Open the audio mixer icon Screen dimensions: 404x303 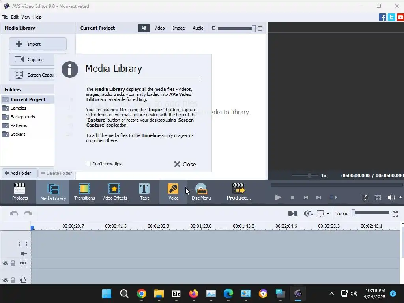tap(308, 213)
